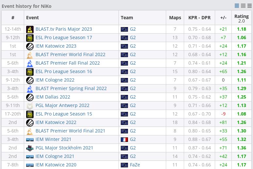Click the BLAST.tv Paris Major 2023 logo
The image size is (253, 169).
(30, 29)
